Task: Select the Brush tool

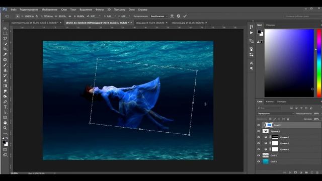Action: point(5,65)
